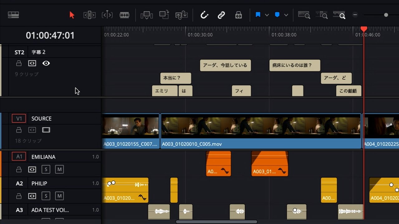
Task: Activate the Dynamic Trim mode tool
Action: pos(107,15)
